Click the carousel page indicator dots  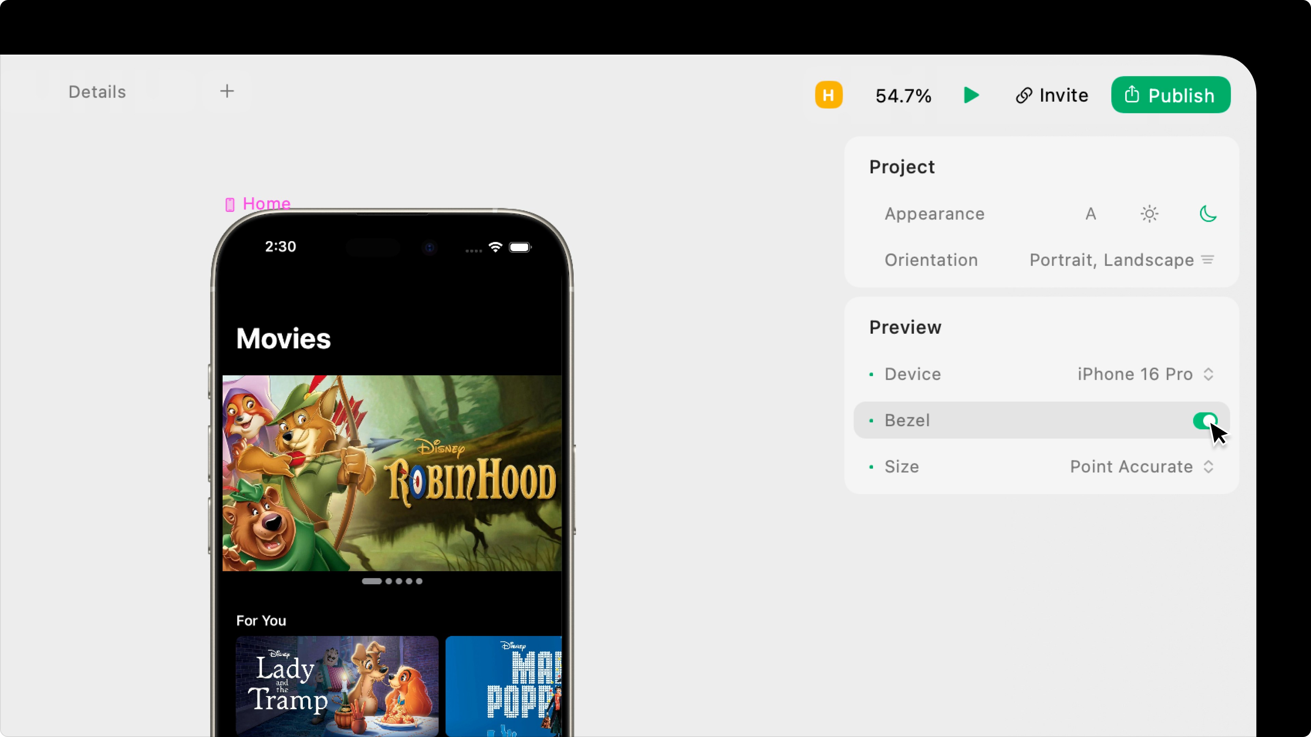click(392, 581)
